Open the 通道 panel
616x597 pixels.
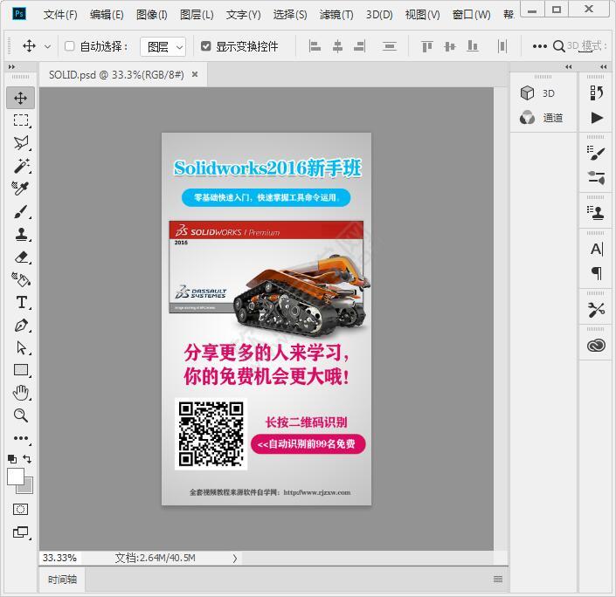pyautogui.click(x=542, y=118)
